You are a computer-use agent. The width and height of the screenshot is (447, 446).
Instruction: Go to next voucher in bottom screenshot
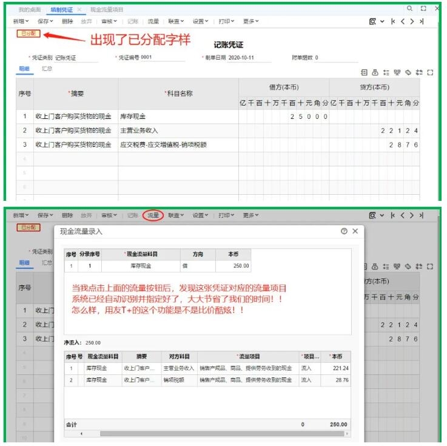[x=412, y=215]
